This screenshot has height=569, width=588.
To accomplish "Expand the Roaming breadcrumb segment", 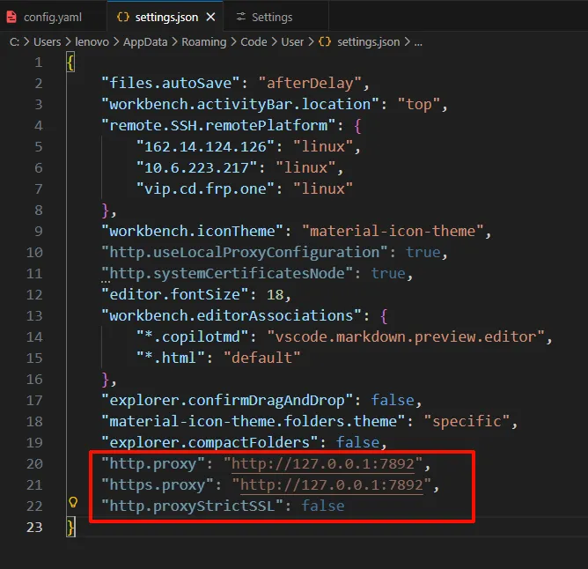I will 204,41.
